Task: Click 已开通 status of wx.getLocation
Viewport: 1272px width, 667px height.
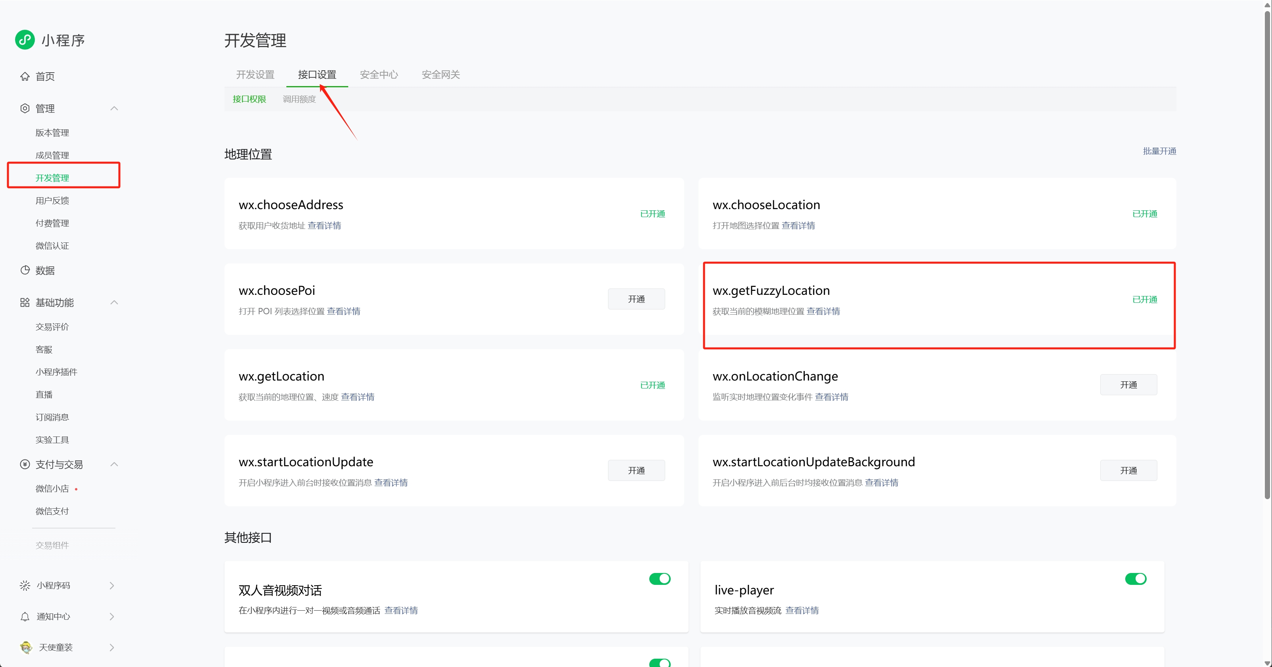Action: (x=653, y=385)
